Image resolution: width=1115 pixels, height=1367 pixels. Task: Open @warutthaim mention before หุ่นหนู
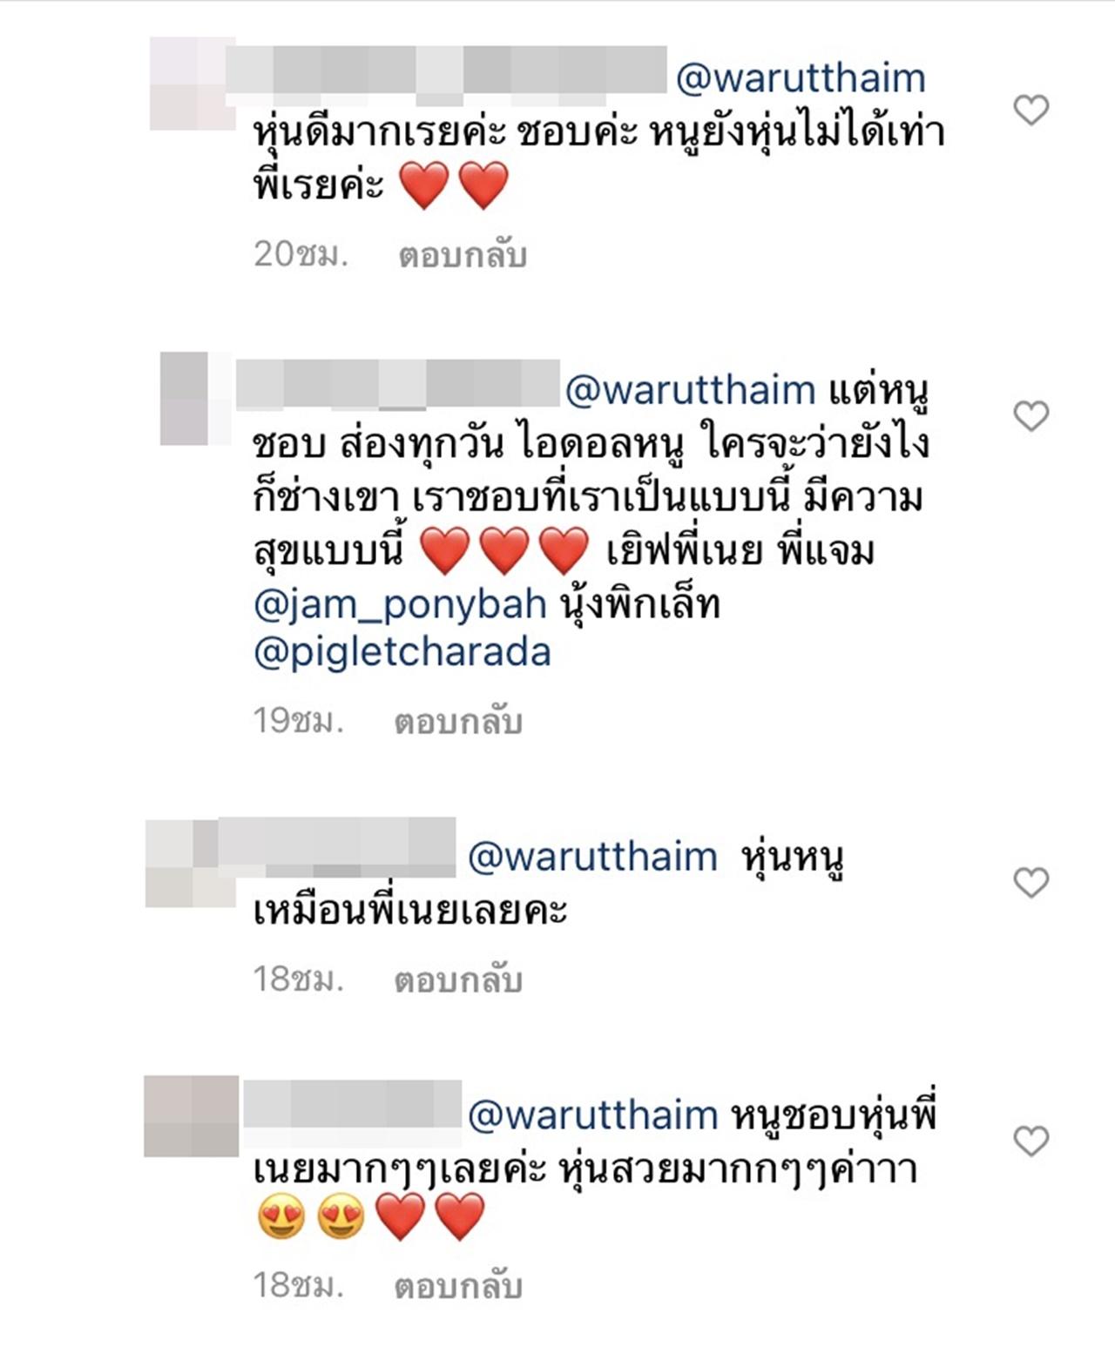(x=592, y=857)
